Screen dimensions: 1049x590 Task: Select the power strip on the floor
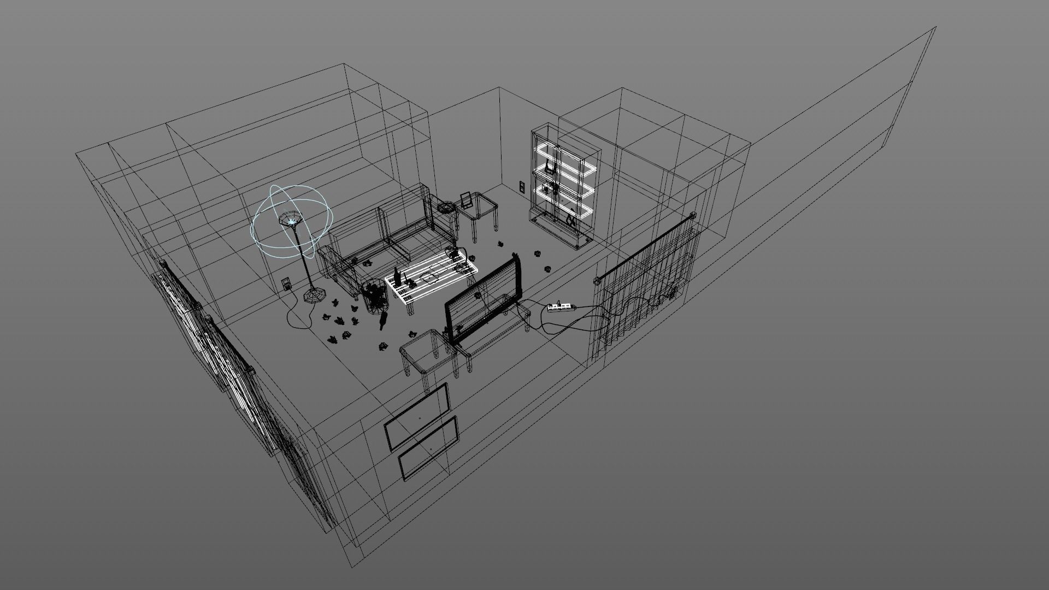tap(562, 308)
